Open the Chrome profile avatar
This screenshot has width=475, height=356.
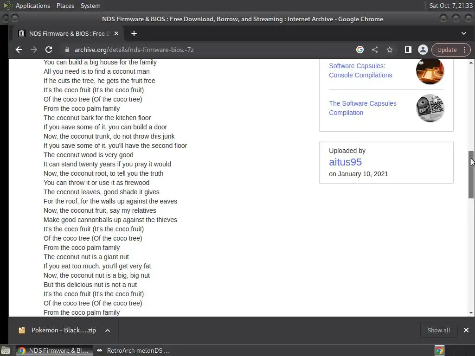click(x=423, y=50)
